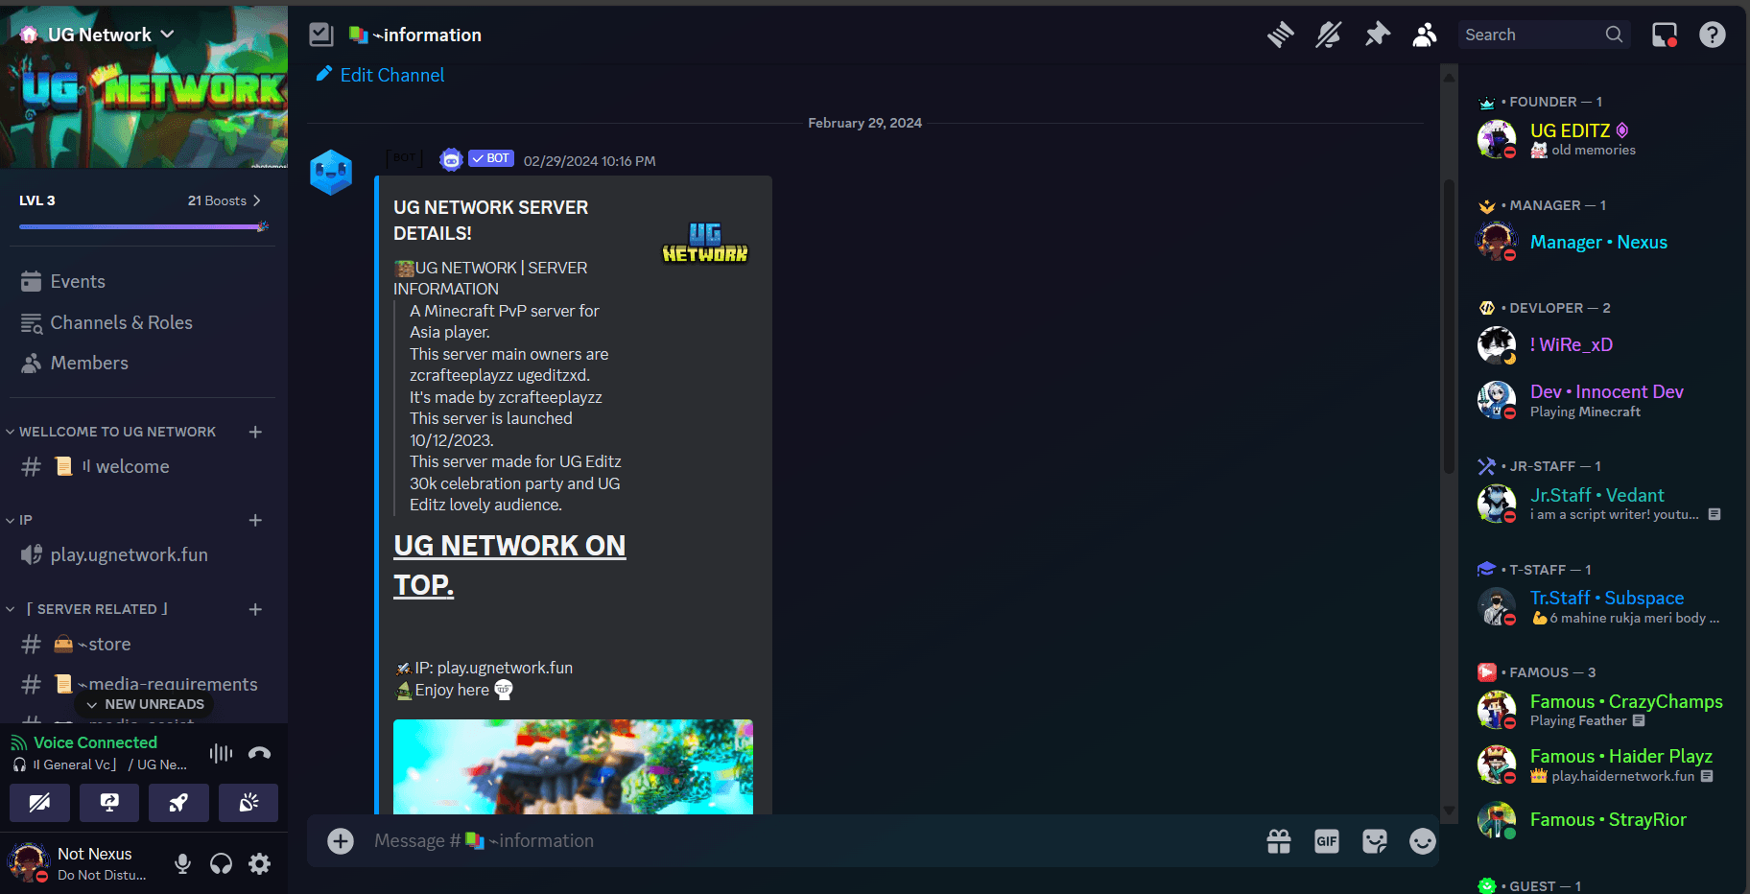Open the soundboard in the voice panel
1750x894 pixels.
(248, 803)
